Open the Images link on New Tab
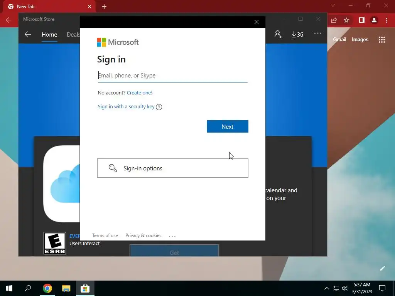Viewport: 395px width, 296px height. (360, 40)
